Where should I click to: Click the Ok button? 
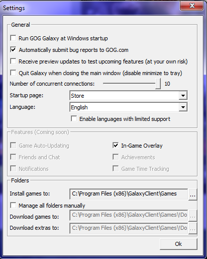pos(178,244)
